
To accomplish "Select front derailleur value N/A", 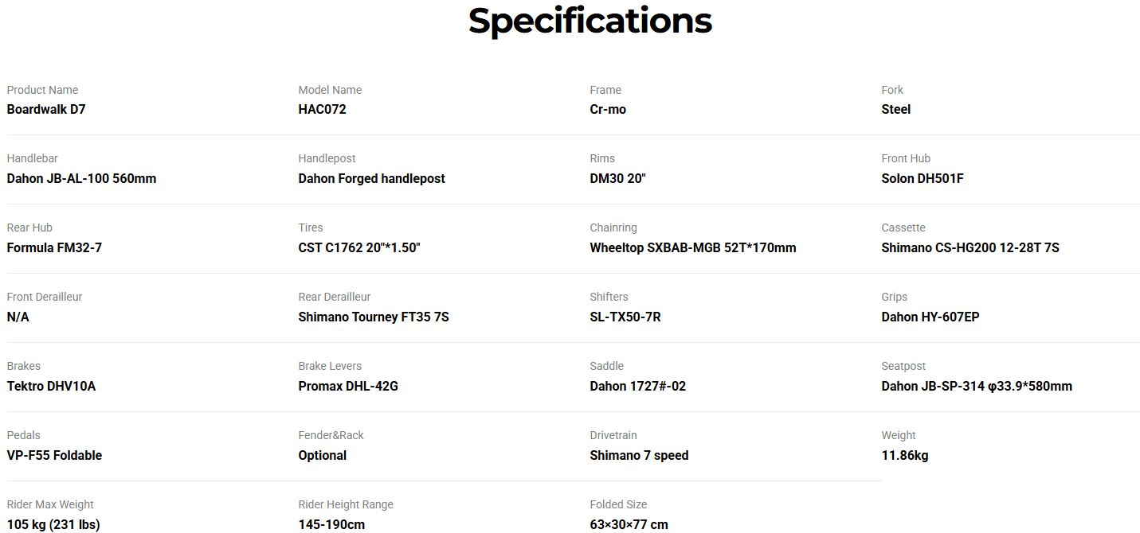I will [18, 317].
